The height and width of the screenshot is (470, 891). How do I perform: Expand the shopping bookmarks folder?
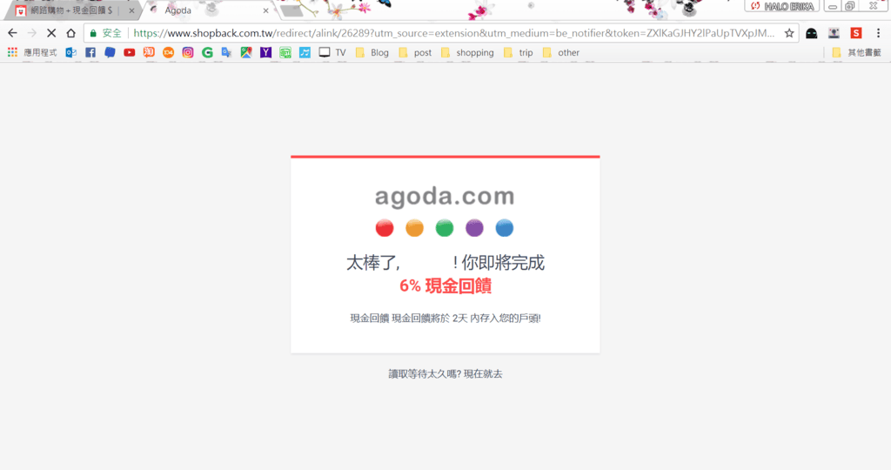pos(466,52)
